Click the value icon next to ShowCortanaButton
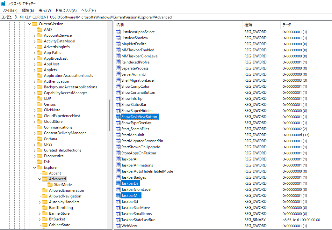 coord(118,93)
